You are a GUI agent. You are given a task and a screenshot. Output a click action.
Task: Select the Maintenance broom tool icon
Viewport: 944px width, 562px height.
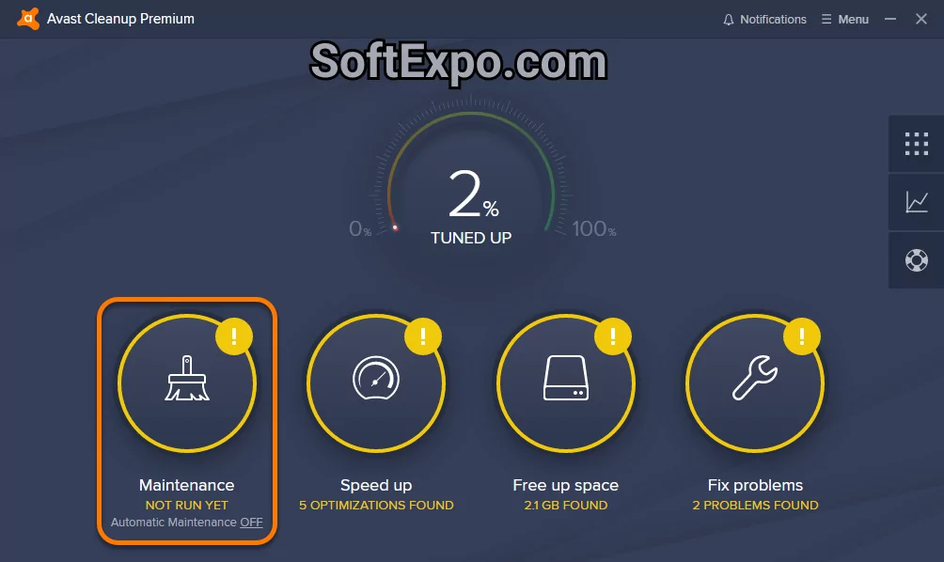186,382
